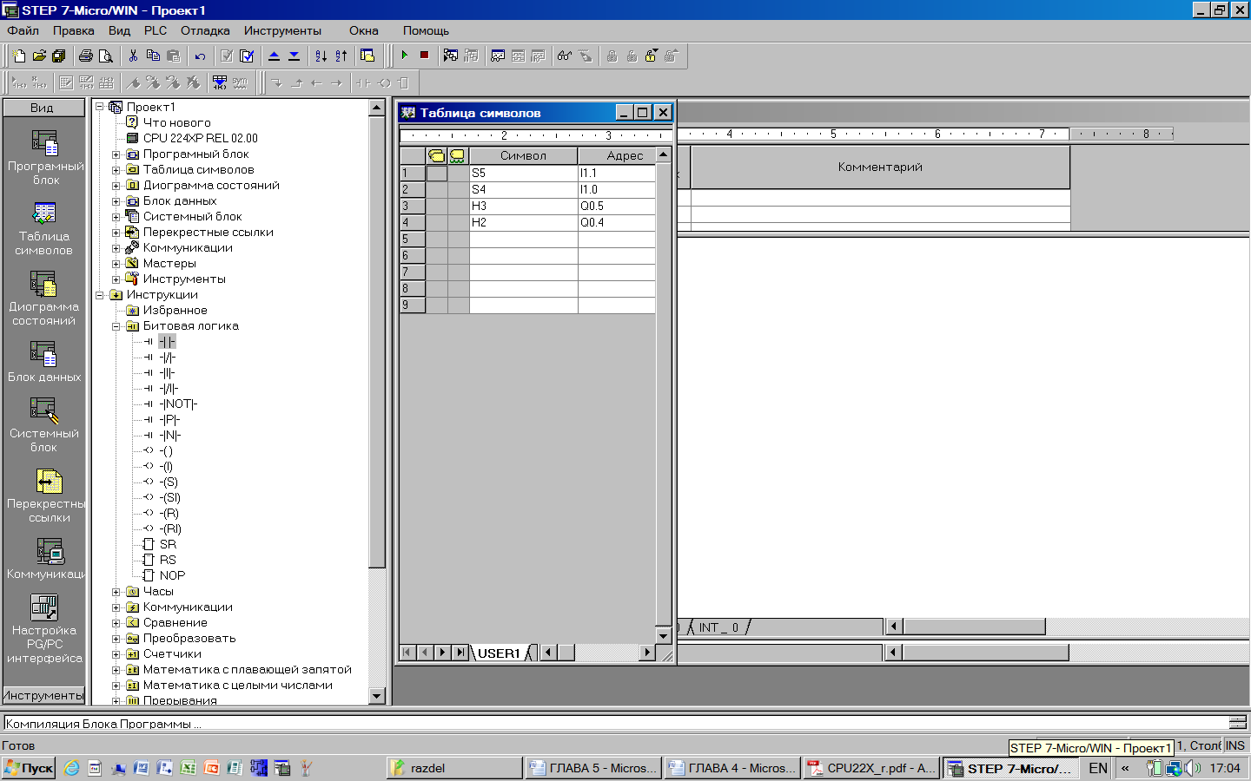1251x781 pixels.
Task: Select the -|NOT|- instruction in the tree
Action: (178, 404)
